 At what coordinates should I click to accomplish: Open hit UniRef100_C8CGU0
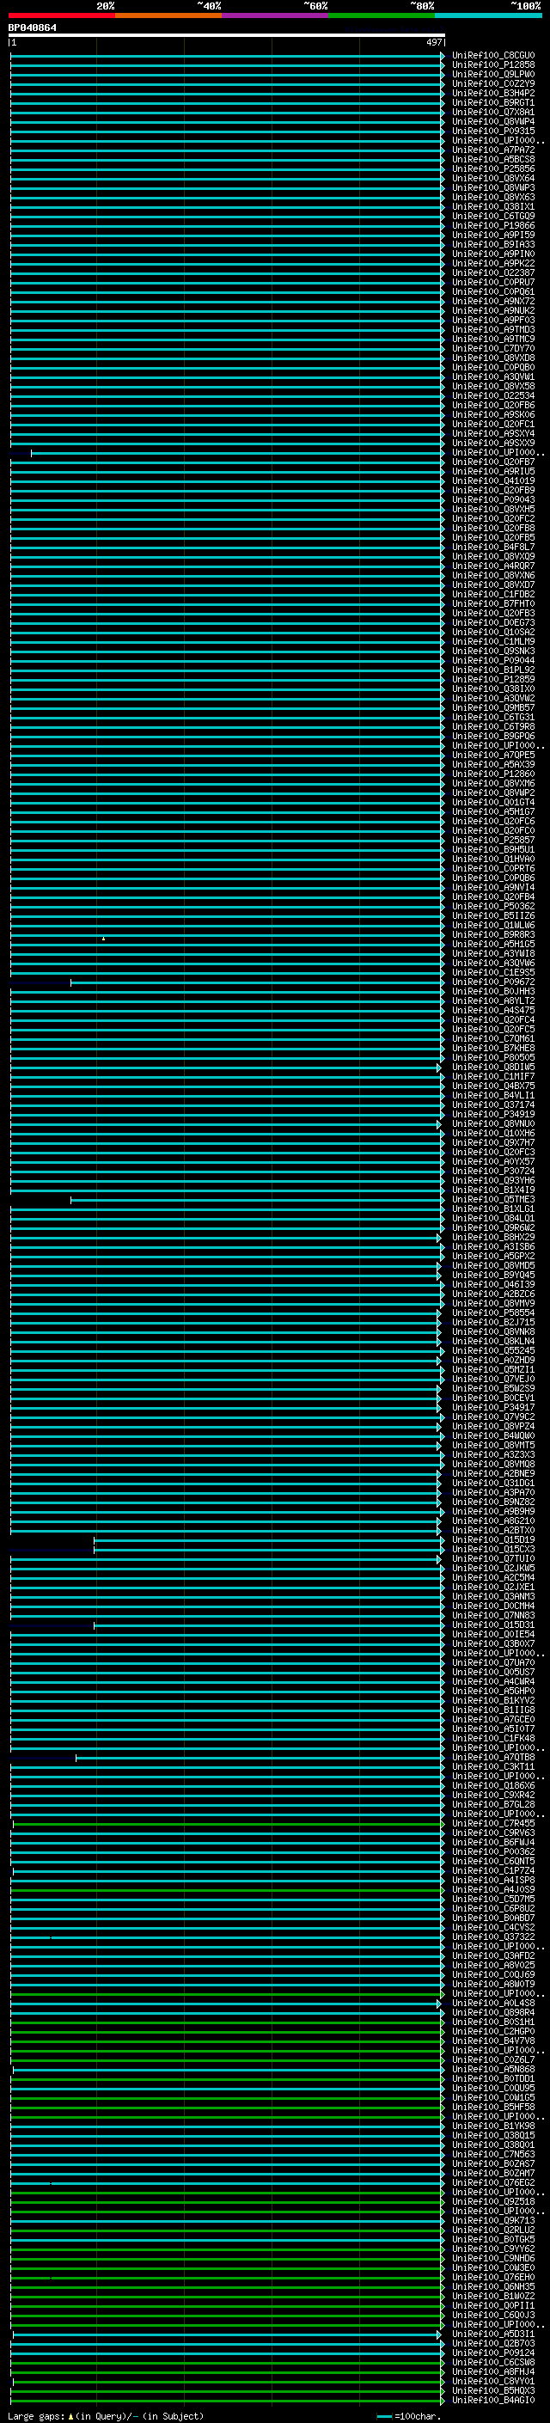pos(492,56)
